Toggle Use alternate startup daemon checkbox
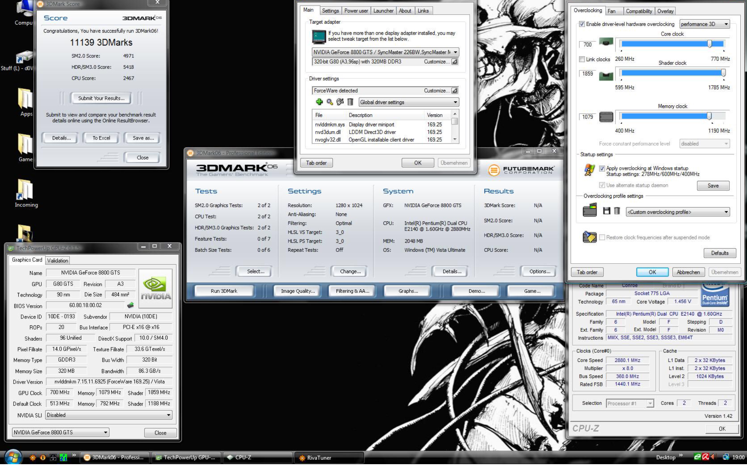The width and height of the screenshot is (747, 466). pos(602,185)
